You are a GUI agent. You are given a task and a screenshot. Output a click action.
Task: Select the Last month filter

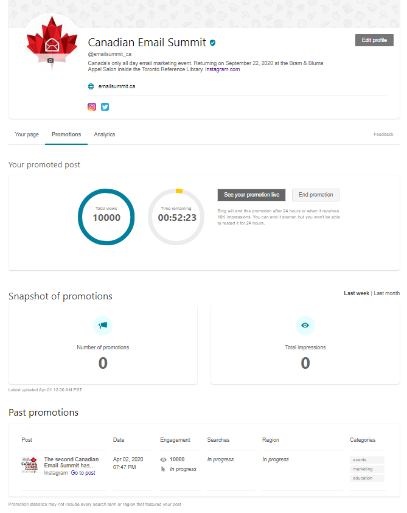pos(387,293)
